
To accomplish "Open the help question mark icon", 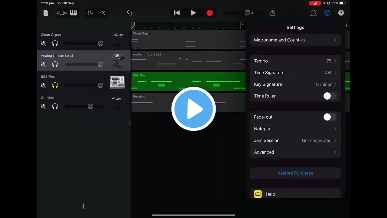I will click(341, 13).
